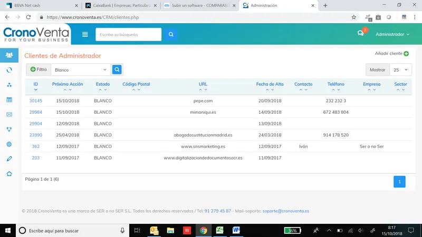
Task: Open Excel from the taskbar
Action: (x=219, y=230)
